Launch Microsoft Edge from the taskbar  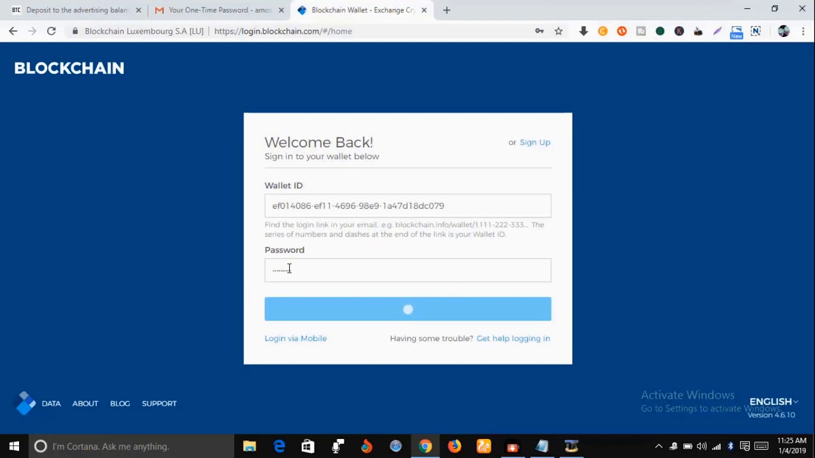pyautogui.click(x=279, y=447)
